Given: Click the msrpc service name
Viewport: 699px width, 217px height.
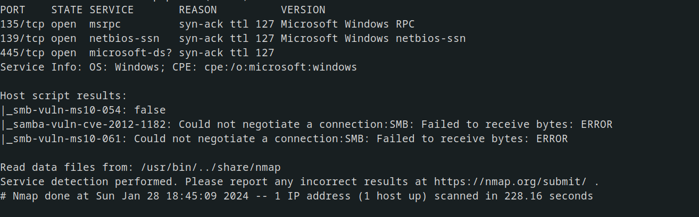Looking at the screenshot, I should pos(105,24).
